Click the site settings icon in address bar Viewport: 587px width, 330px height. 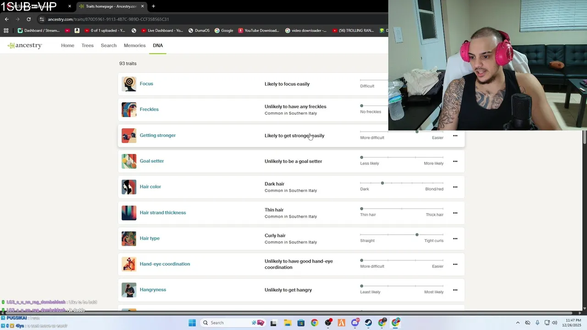(x=42, y=19)
